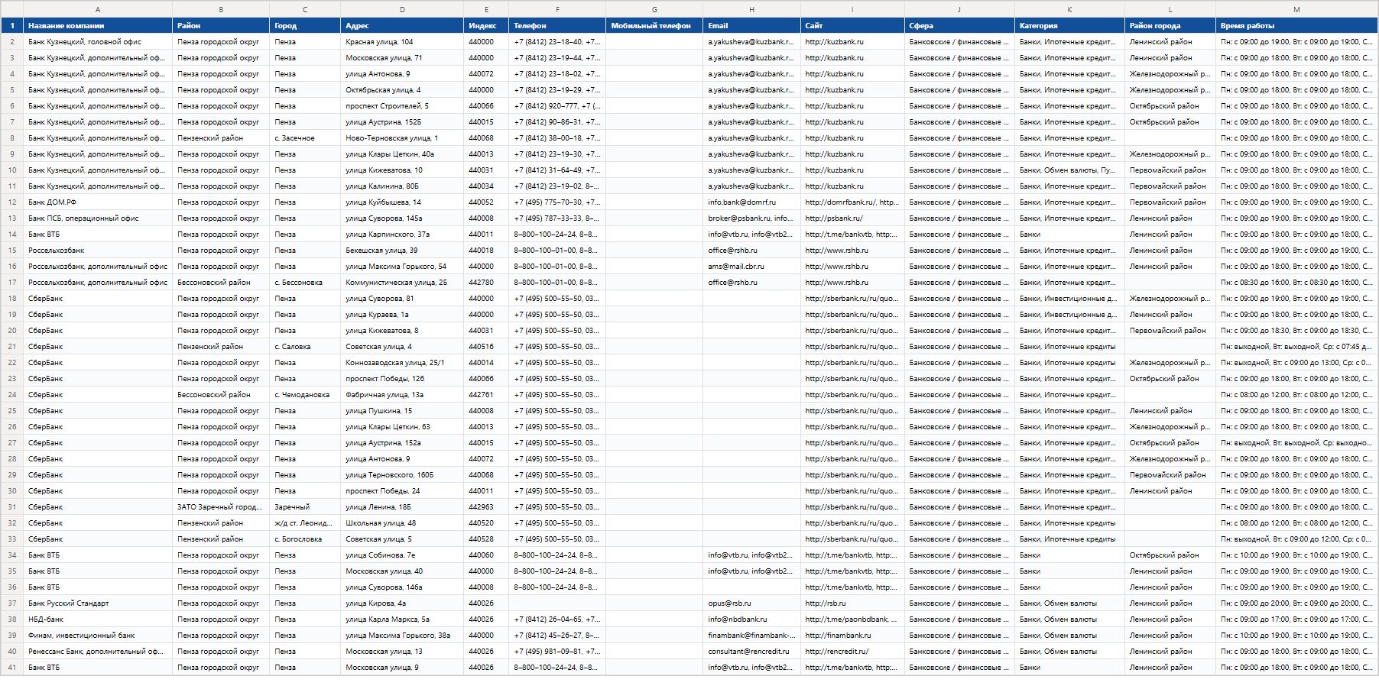Select the "Телефон" header cell
The image size is (1379, 689).
[x=557, y=26]
